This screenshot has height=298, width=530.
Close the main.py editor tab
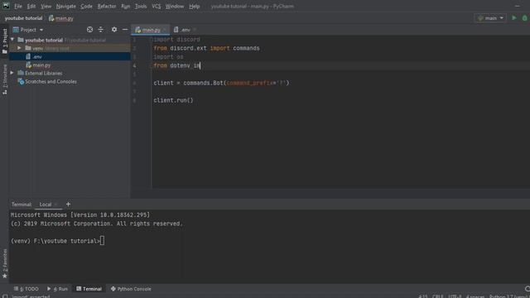coord(164,30)
